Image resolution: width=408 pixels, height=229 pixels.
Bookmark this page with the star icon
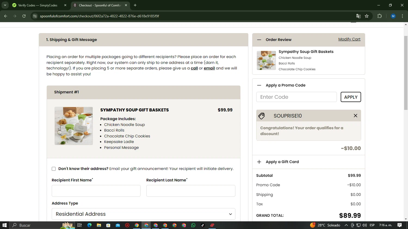(x=367, y=16)
